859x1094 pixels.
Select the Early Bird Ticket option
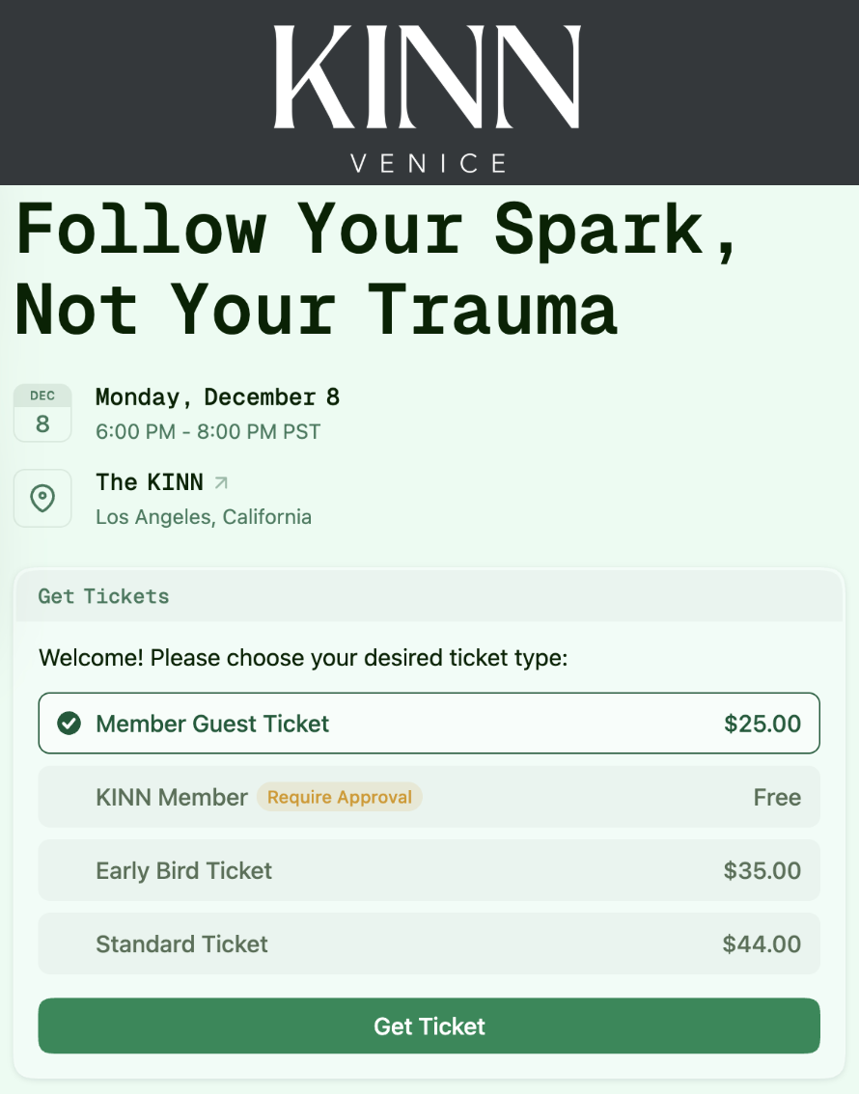(x=429, y=870)
